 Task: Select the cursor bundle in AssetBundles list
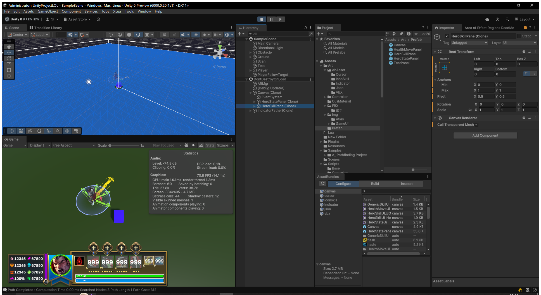(329, 196)
